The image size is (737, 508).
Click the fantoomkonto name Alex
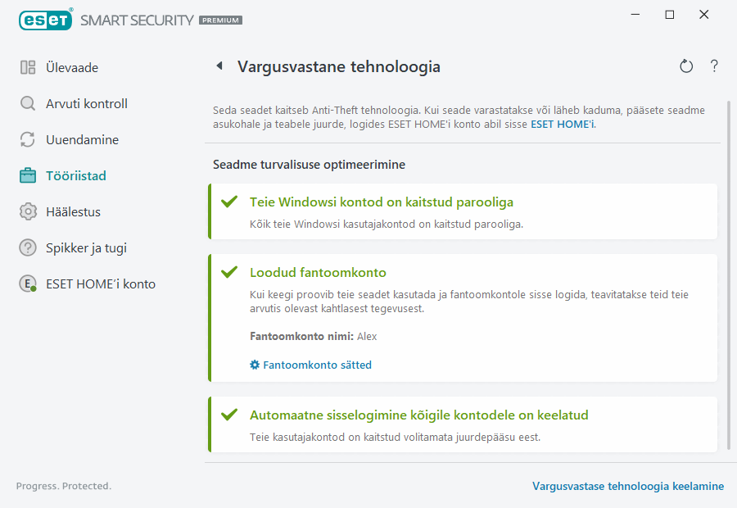pos(367,336)
